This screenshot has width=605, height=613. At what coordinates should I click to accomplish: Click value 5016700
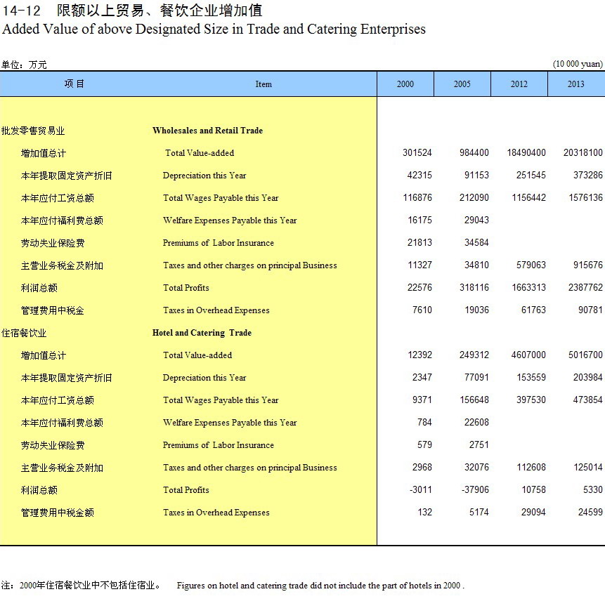[x=585, y=355]
